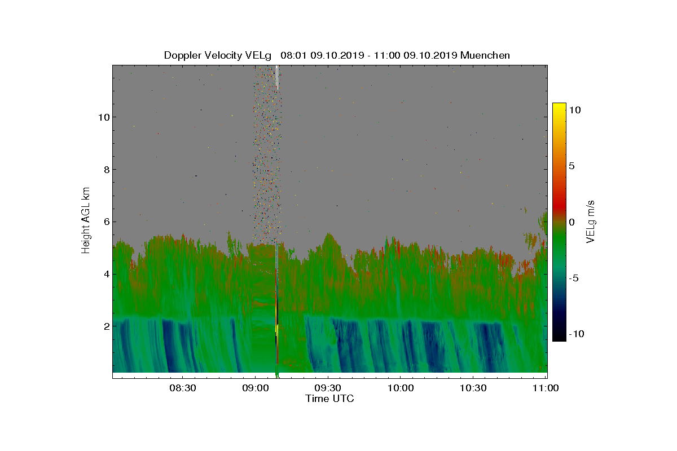
Task: Click the height tick label 8
Action: (105, 169)
